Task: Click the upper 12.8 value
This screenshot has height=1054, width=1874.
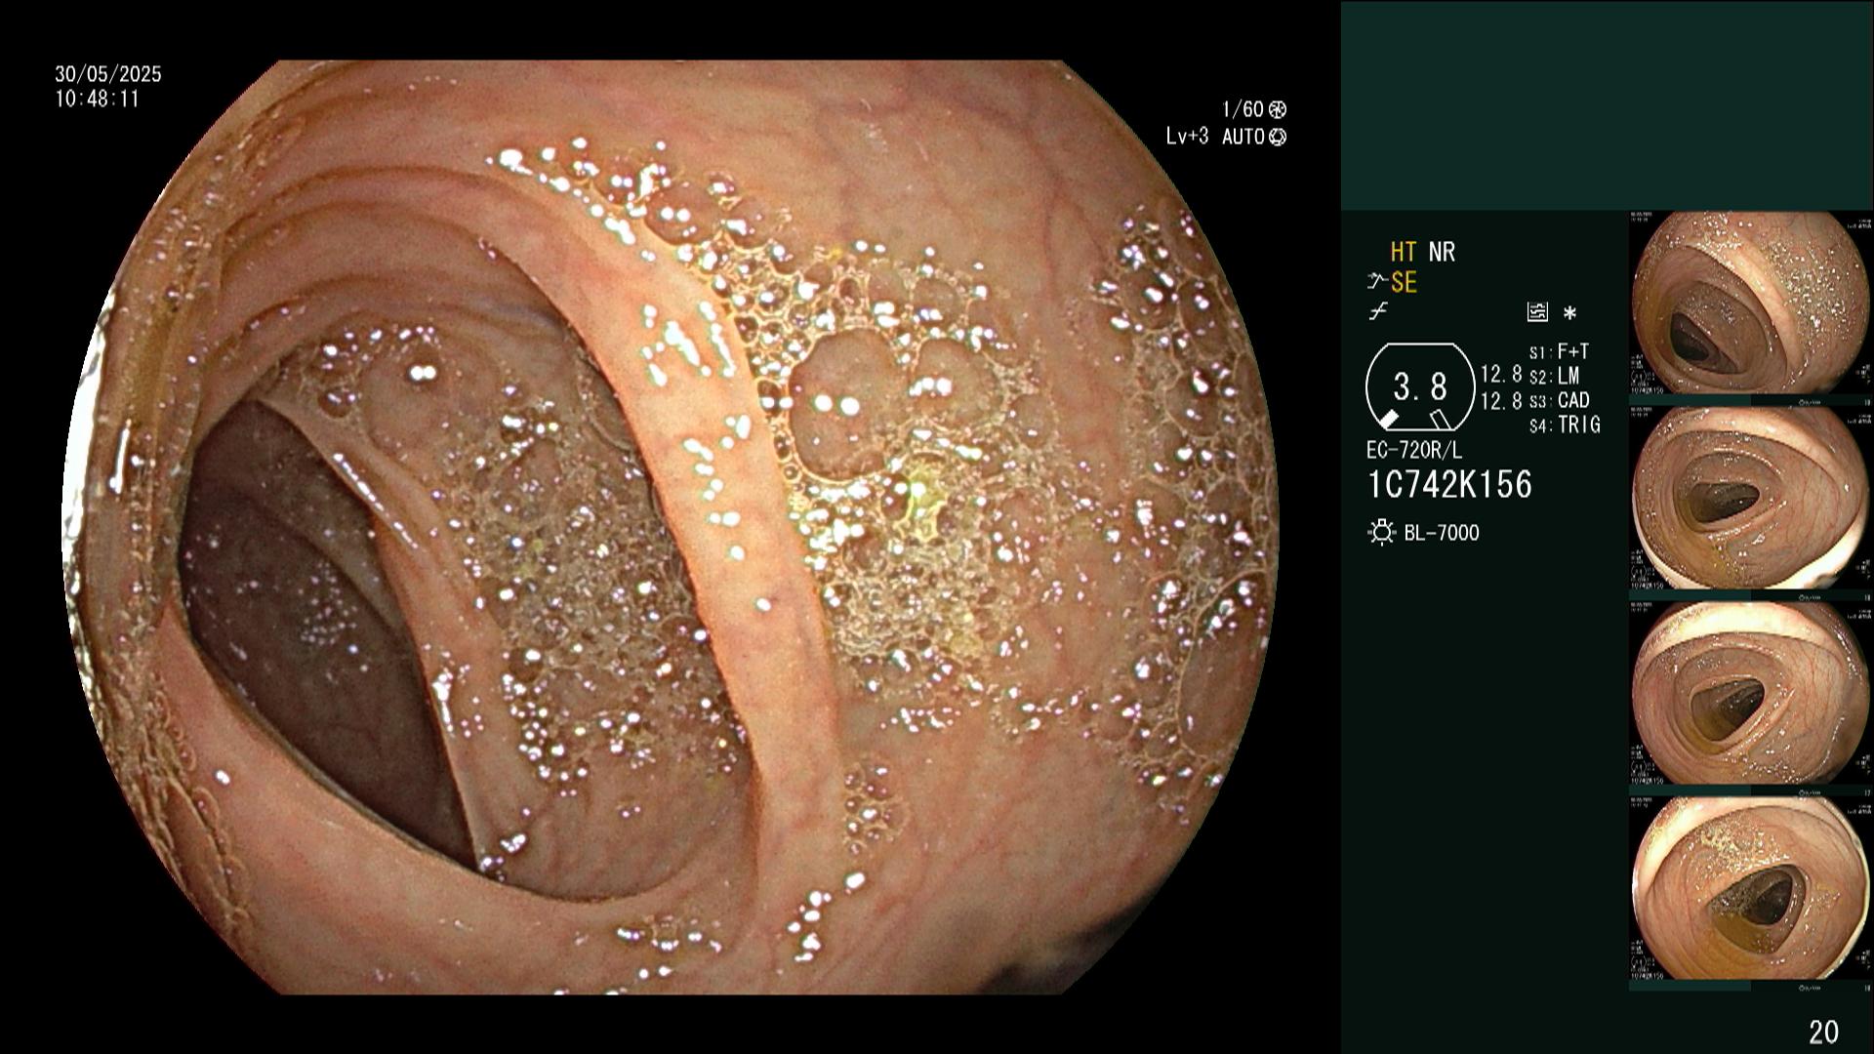Action: (1501, 374)
